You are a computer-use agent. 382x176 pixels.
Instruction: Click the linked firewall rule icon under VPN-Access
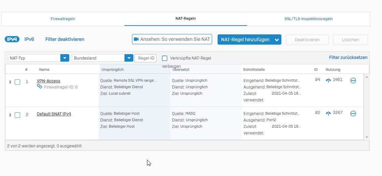pos(40,87)
